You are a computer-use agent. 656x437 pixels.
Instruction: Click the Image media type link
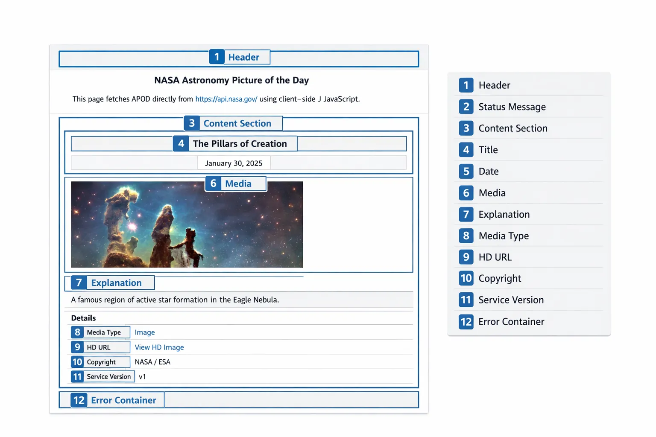tap(145, 332)
